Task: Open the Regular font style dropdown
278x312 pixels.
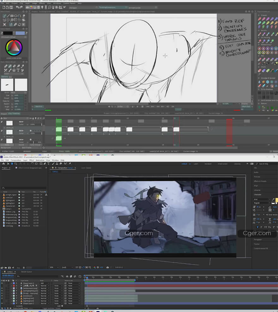Action: click(262, 203)
